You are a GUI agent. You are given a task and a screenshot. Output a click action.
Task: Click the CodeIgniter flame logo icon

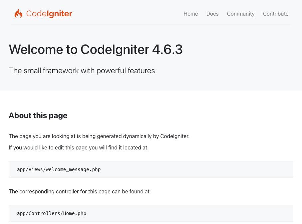(x=18, y=14)
